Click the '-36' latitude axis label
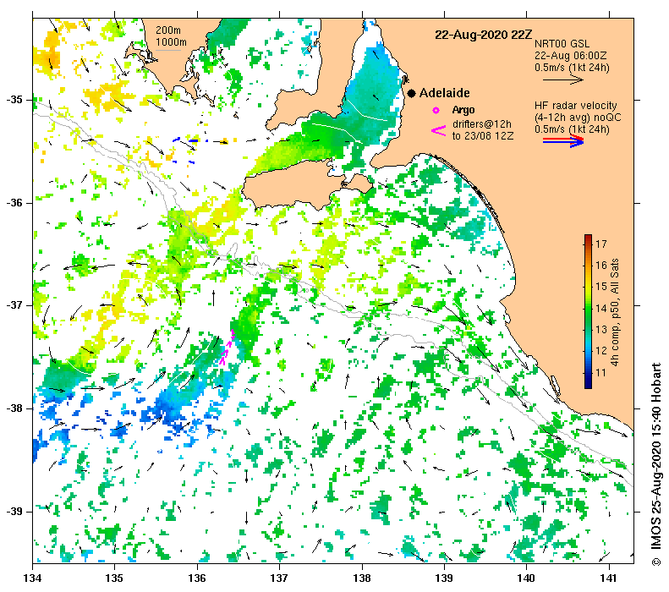The height and width of the screenshot is (592, 669). [x=14, y=203]
